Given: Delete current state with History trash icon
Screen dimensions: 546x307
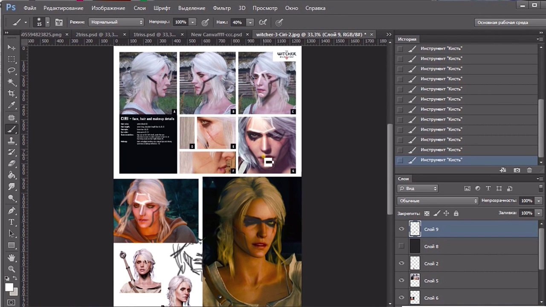Looking at the screenshot, I should [x=529, y=170].
